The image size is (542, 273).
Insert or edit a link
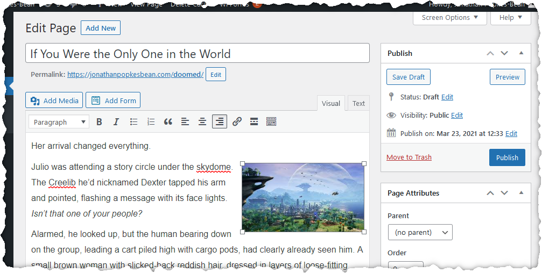pos(237,122)
